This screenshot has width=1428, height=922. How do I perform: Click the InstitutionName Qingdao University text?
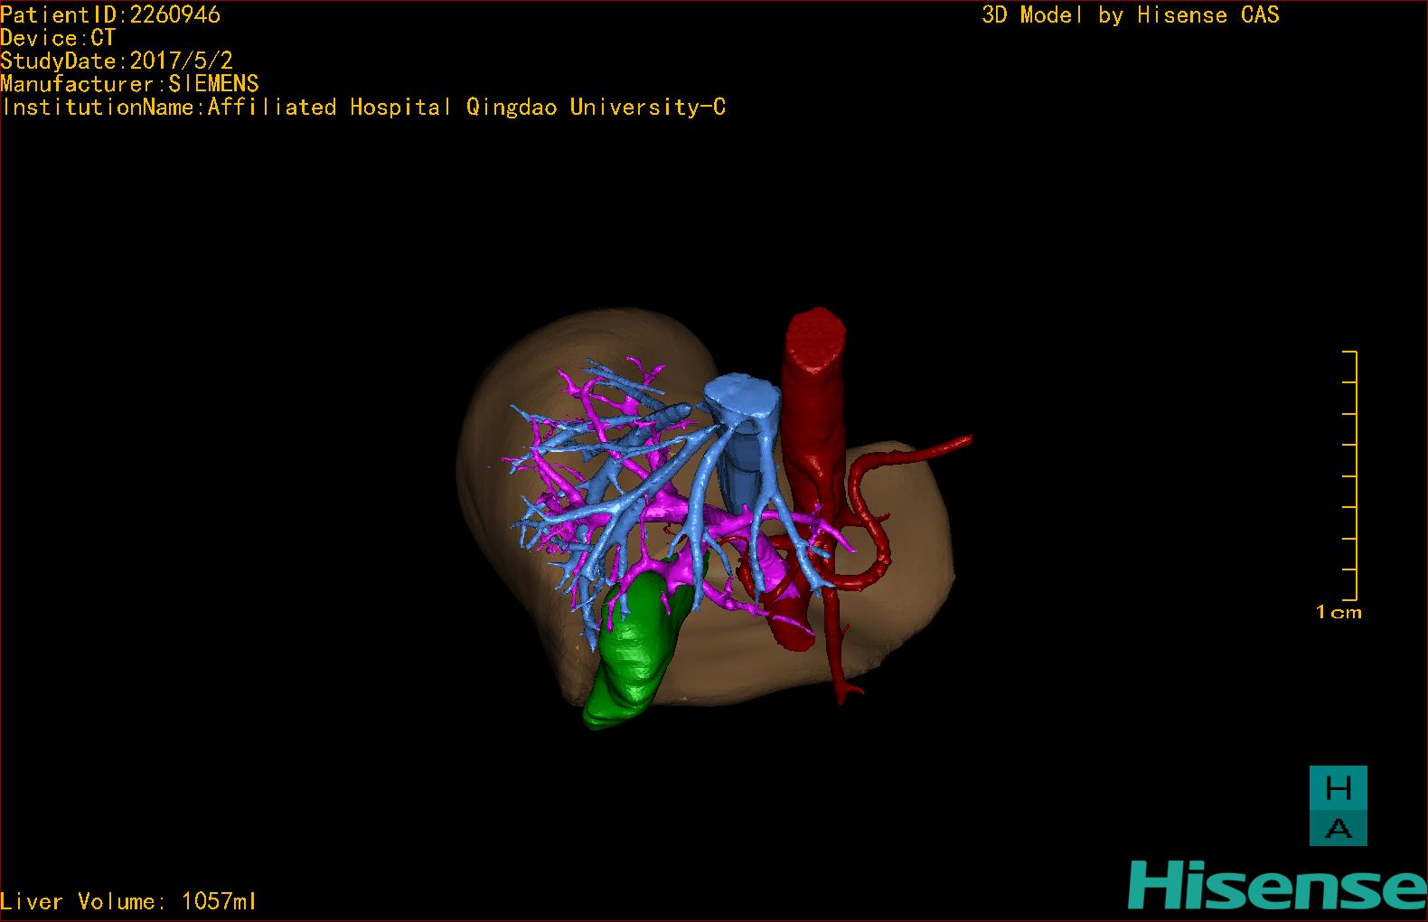coord(363,107)
